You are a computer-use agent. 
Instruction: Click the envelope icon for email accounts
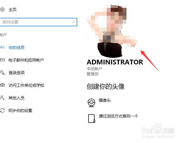pos(2,60)
